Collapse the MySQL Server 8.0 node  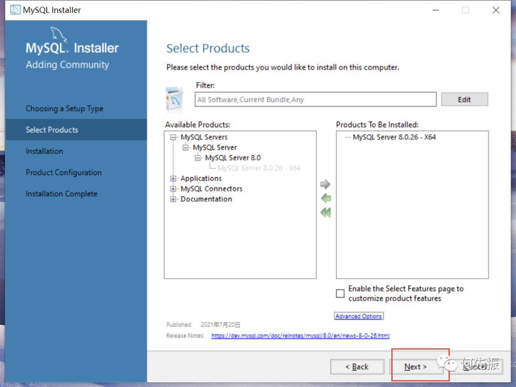[x=197, y=158]
